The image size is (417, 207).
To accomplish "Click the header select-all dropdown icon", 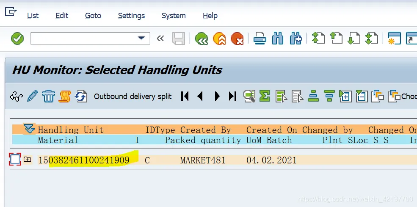I will pos(29,129).
